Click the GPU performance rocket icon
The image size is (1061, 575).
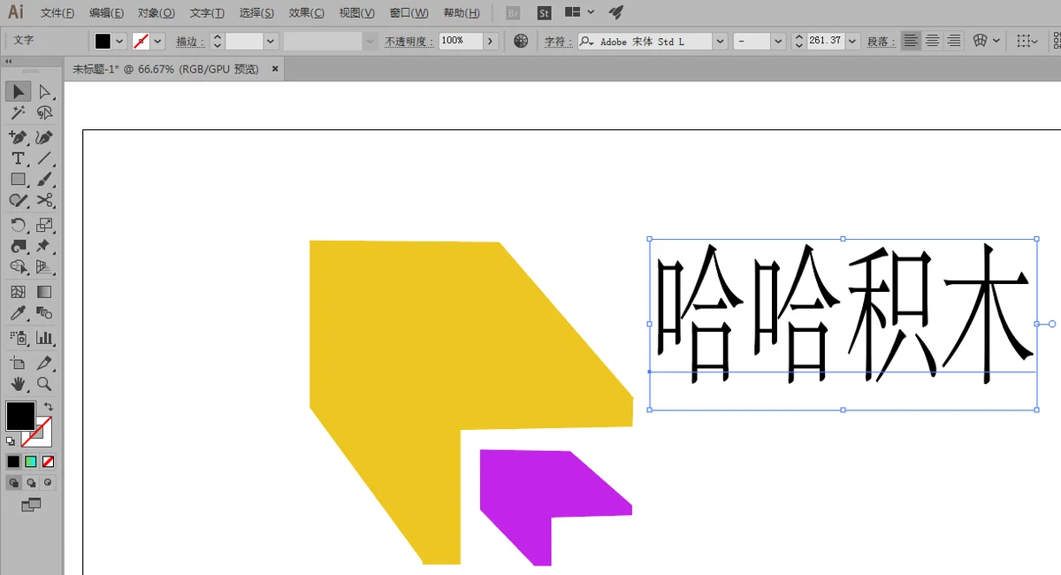coord(616,12)
